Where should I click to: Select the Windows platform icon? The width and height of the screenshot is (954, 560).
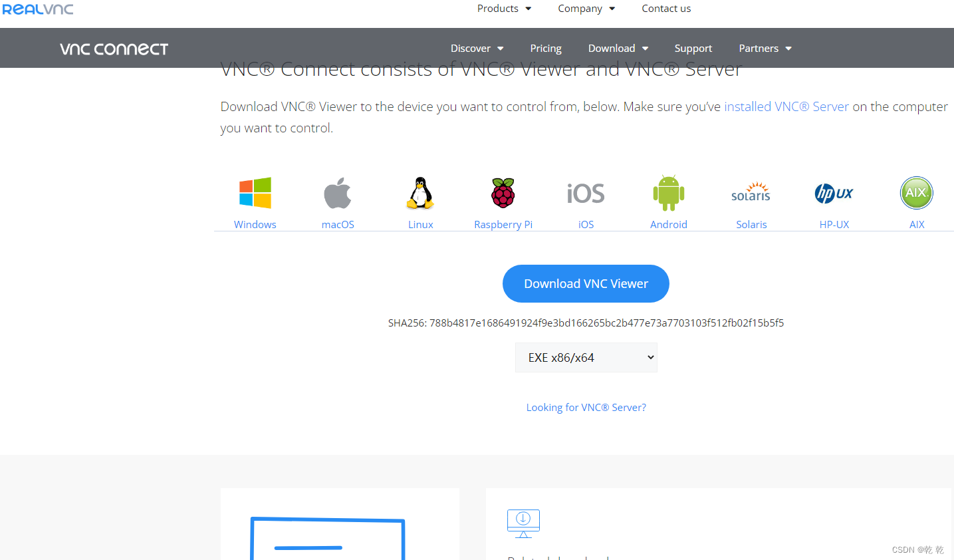click(255, 193)
